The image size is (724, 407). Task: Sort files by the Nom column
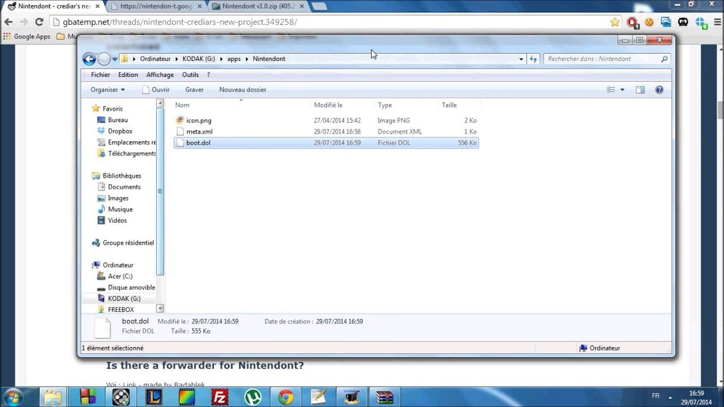pos(241,105)
